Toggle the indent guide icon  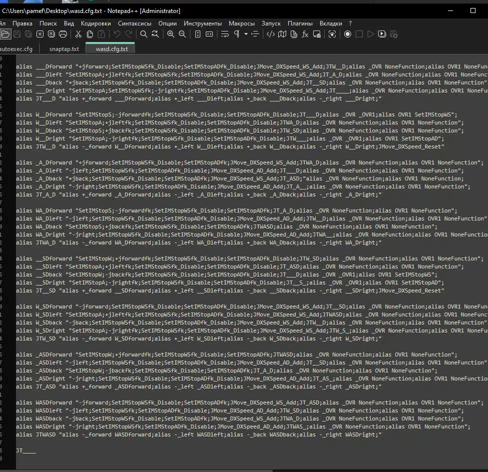pyautogui.click(x=255, y=34)
